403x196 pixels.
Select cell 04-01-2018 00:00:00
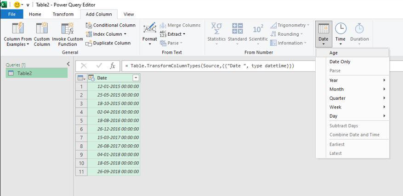pos(114,154)
